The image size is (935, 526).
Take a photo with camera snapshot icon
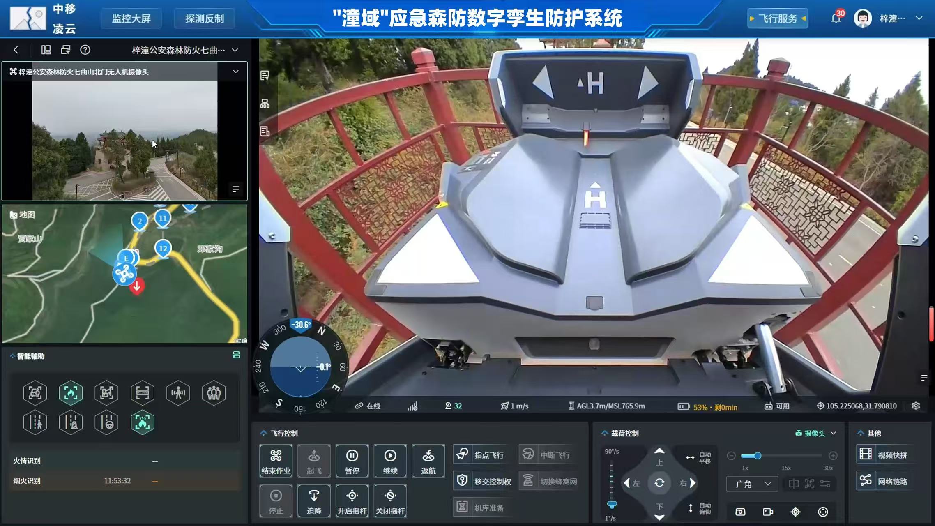coord(740,512)
